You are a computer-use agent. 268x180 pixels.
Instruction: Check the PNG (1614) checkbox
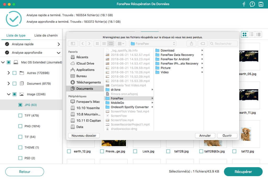click(x=20, y=126)
